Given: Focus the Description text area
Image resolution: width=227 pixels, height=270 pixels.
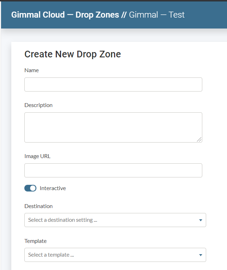Looking at the screenshot, I should coord(113,127).
